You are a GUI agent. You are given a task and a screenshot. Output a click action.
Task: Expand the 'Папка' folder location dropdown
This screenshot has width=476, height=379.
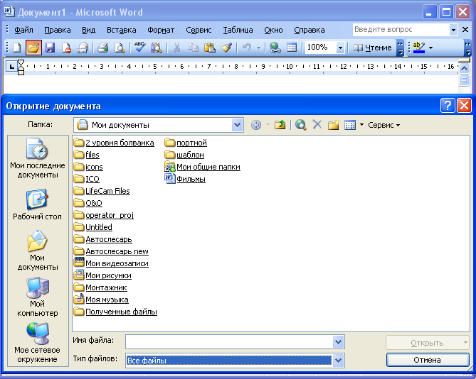237,125
